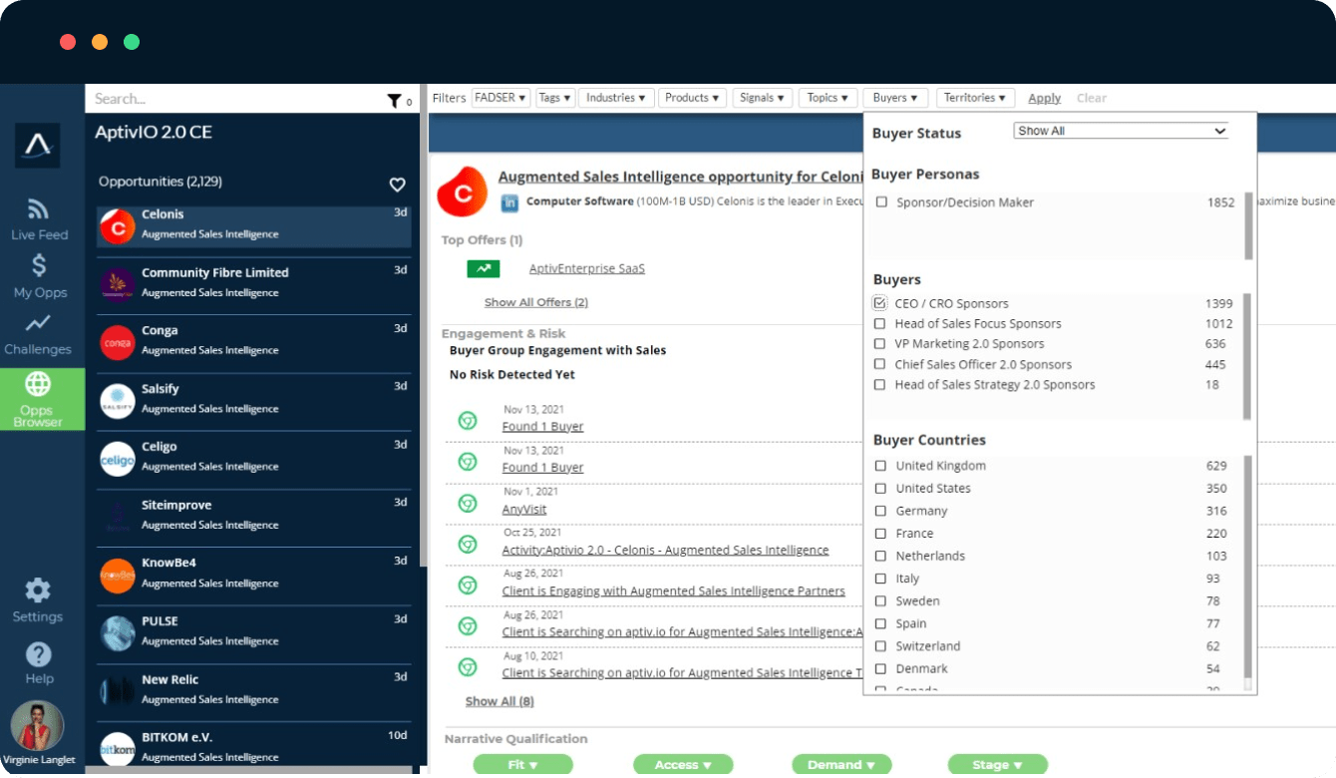Uncheck the CEO / CRO Sponsors checkbox
Image resolution: width=1336 pixels, height=778 pixels.
pyautogui.click(x=879, y=303)
